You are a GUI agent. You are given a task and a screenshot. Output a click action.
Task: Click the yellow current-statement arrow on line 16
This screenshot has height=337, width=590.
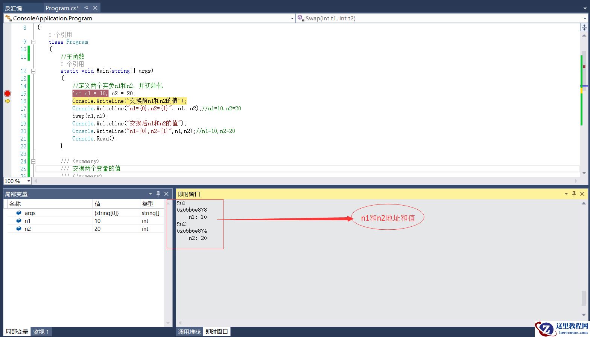point(8,101)
